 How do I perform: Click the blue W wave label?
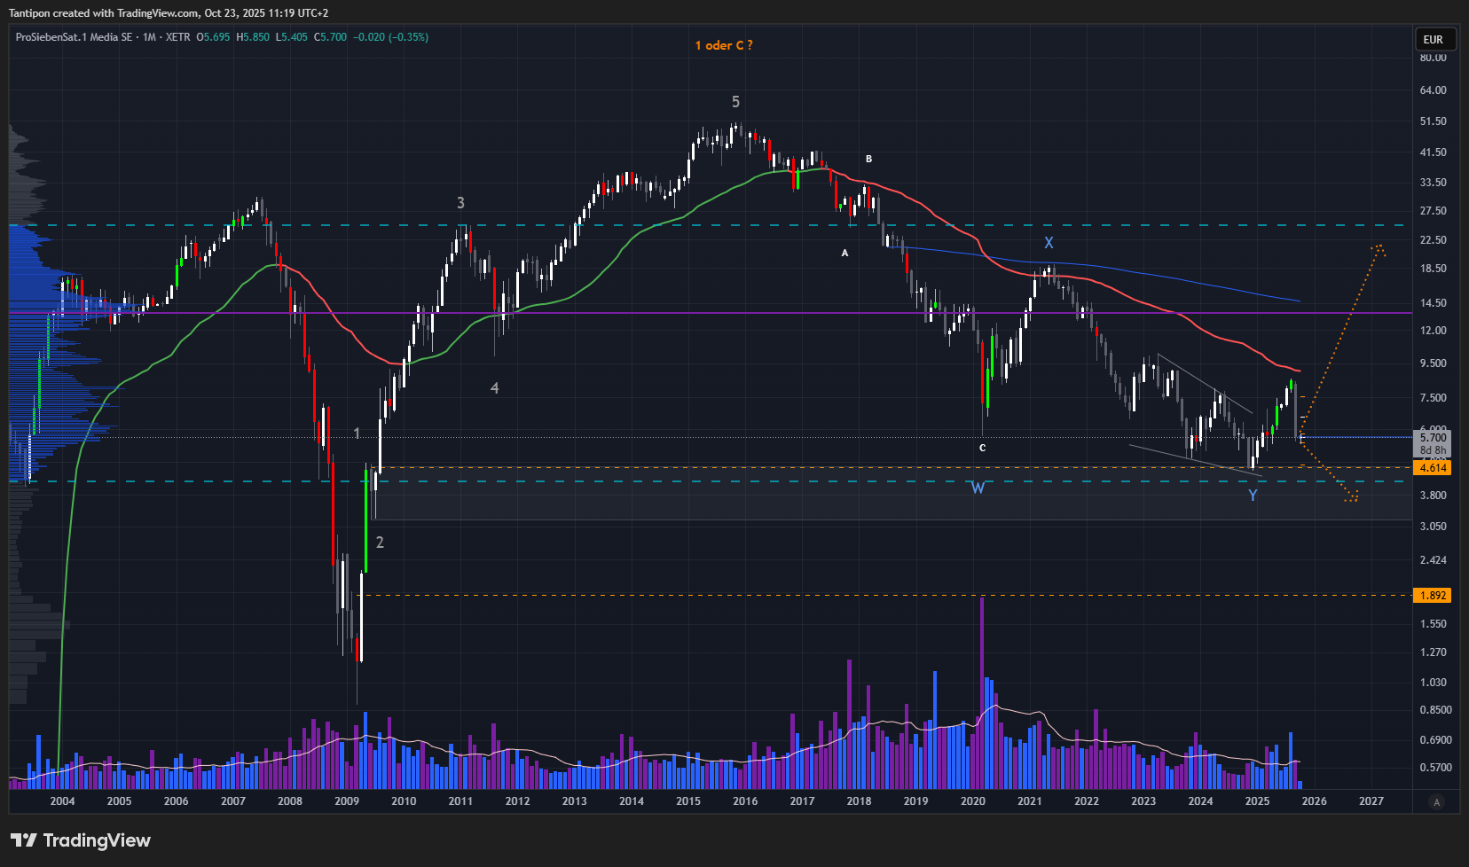[978, 488]
